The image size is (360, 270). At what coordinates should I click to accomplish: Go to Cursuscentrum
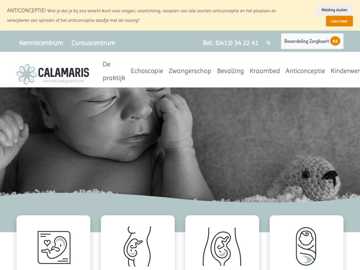coord(94,43)
